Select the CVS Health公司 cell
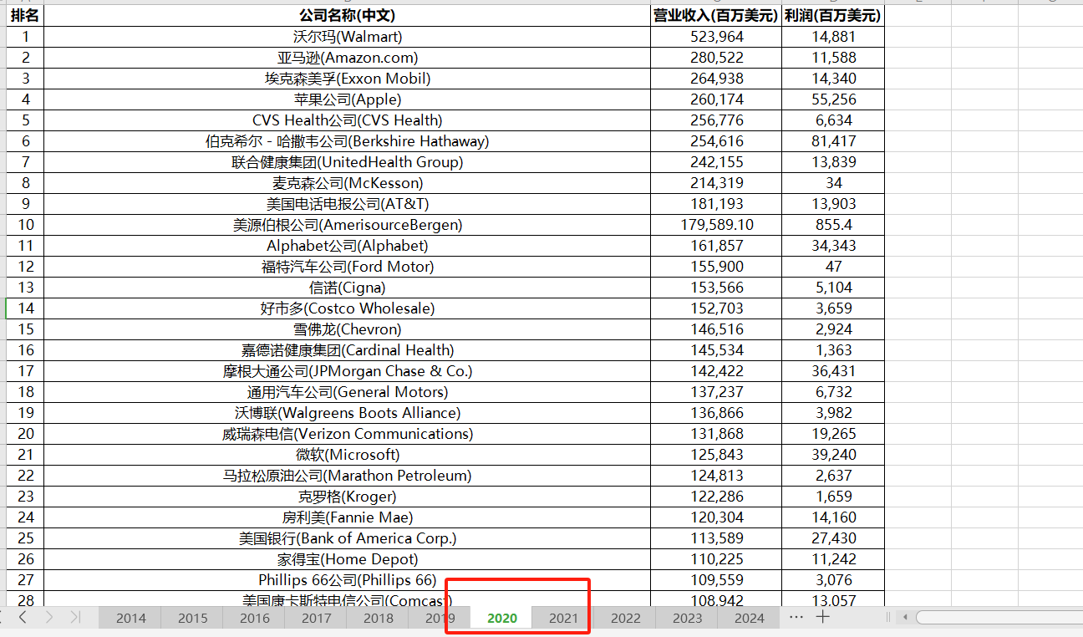Image resolution: width=1083 pixels, height=637 pixels. (x=347, y=120)
